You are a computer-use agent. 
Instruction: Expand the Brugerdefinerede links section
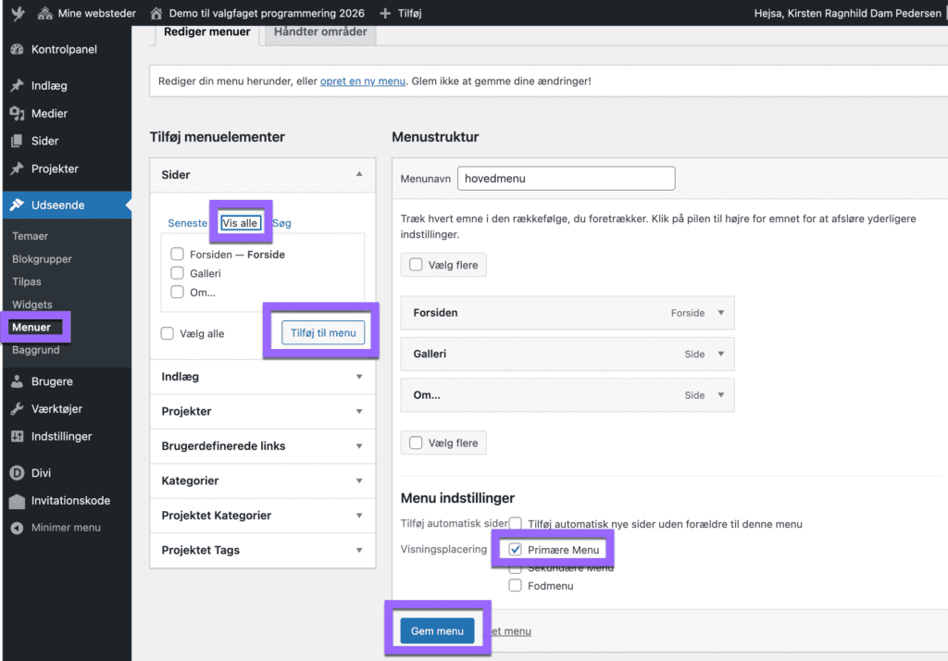point(262,446)
